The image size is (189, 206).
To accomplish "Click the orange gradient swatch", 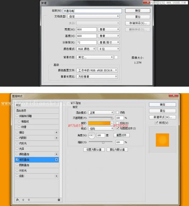I will [x=99, y=123].
